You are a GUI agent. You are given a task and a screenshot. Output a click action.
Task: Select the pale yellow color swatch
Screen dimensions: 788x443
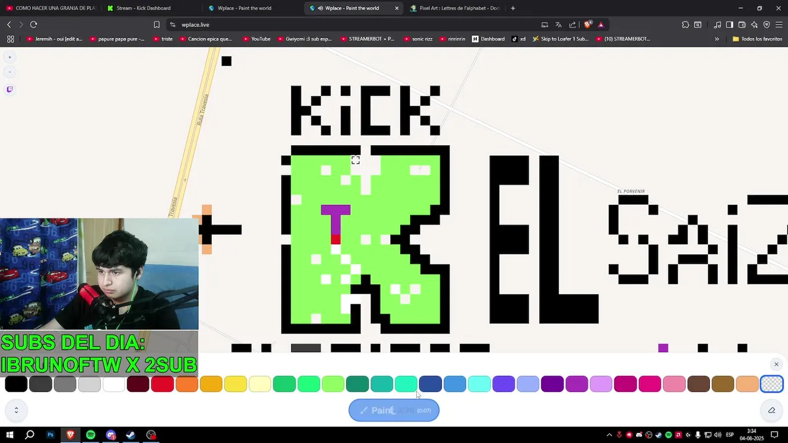[x=260, y=384]
